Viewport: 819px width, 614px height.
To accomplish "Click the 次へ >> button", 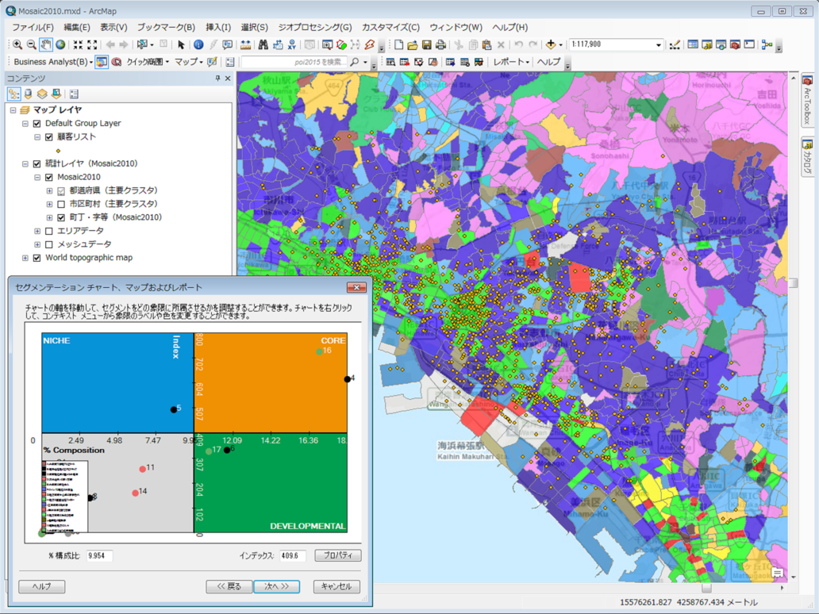I will [276, 586].
